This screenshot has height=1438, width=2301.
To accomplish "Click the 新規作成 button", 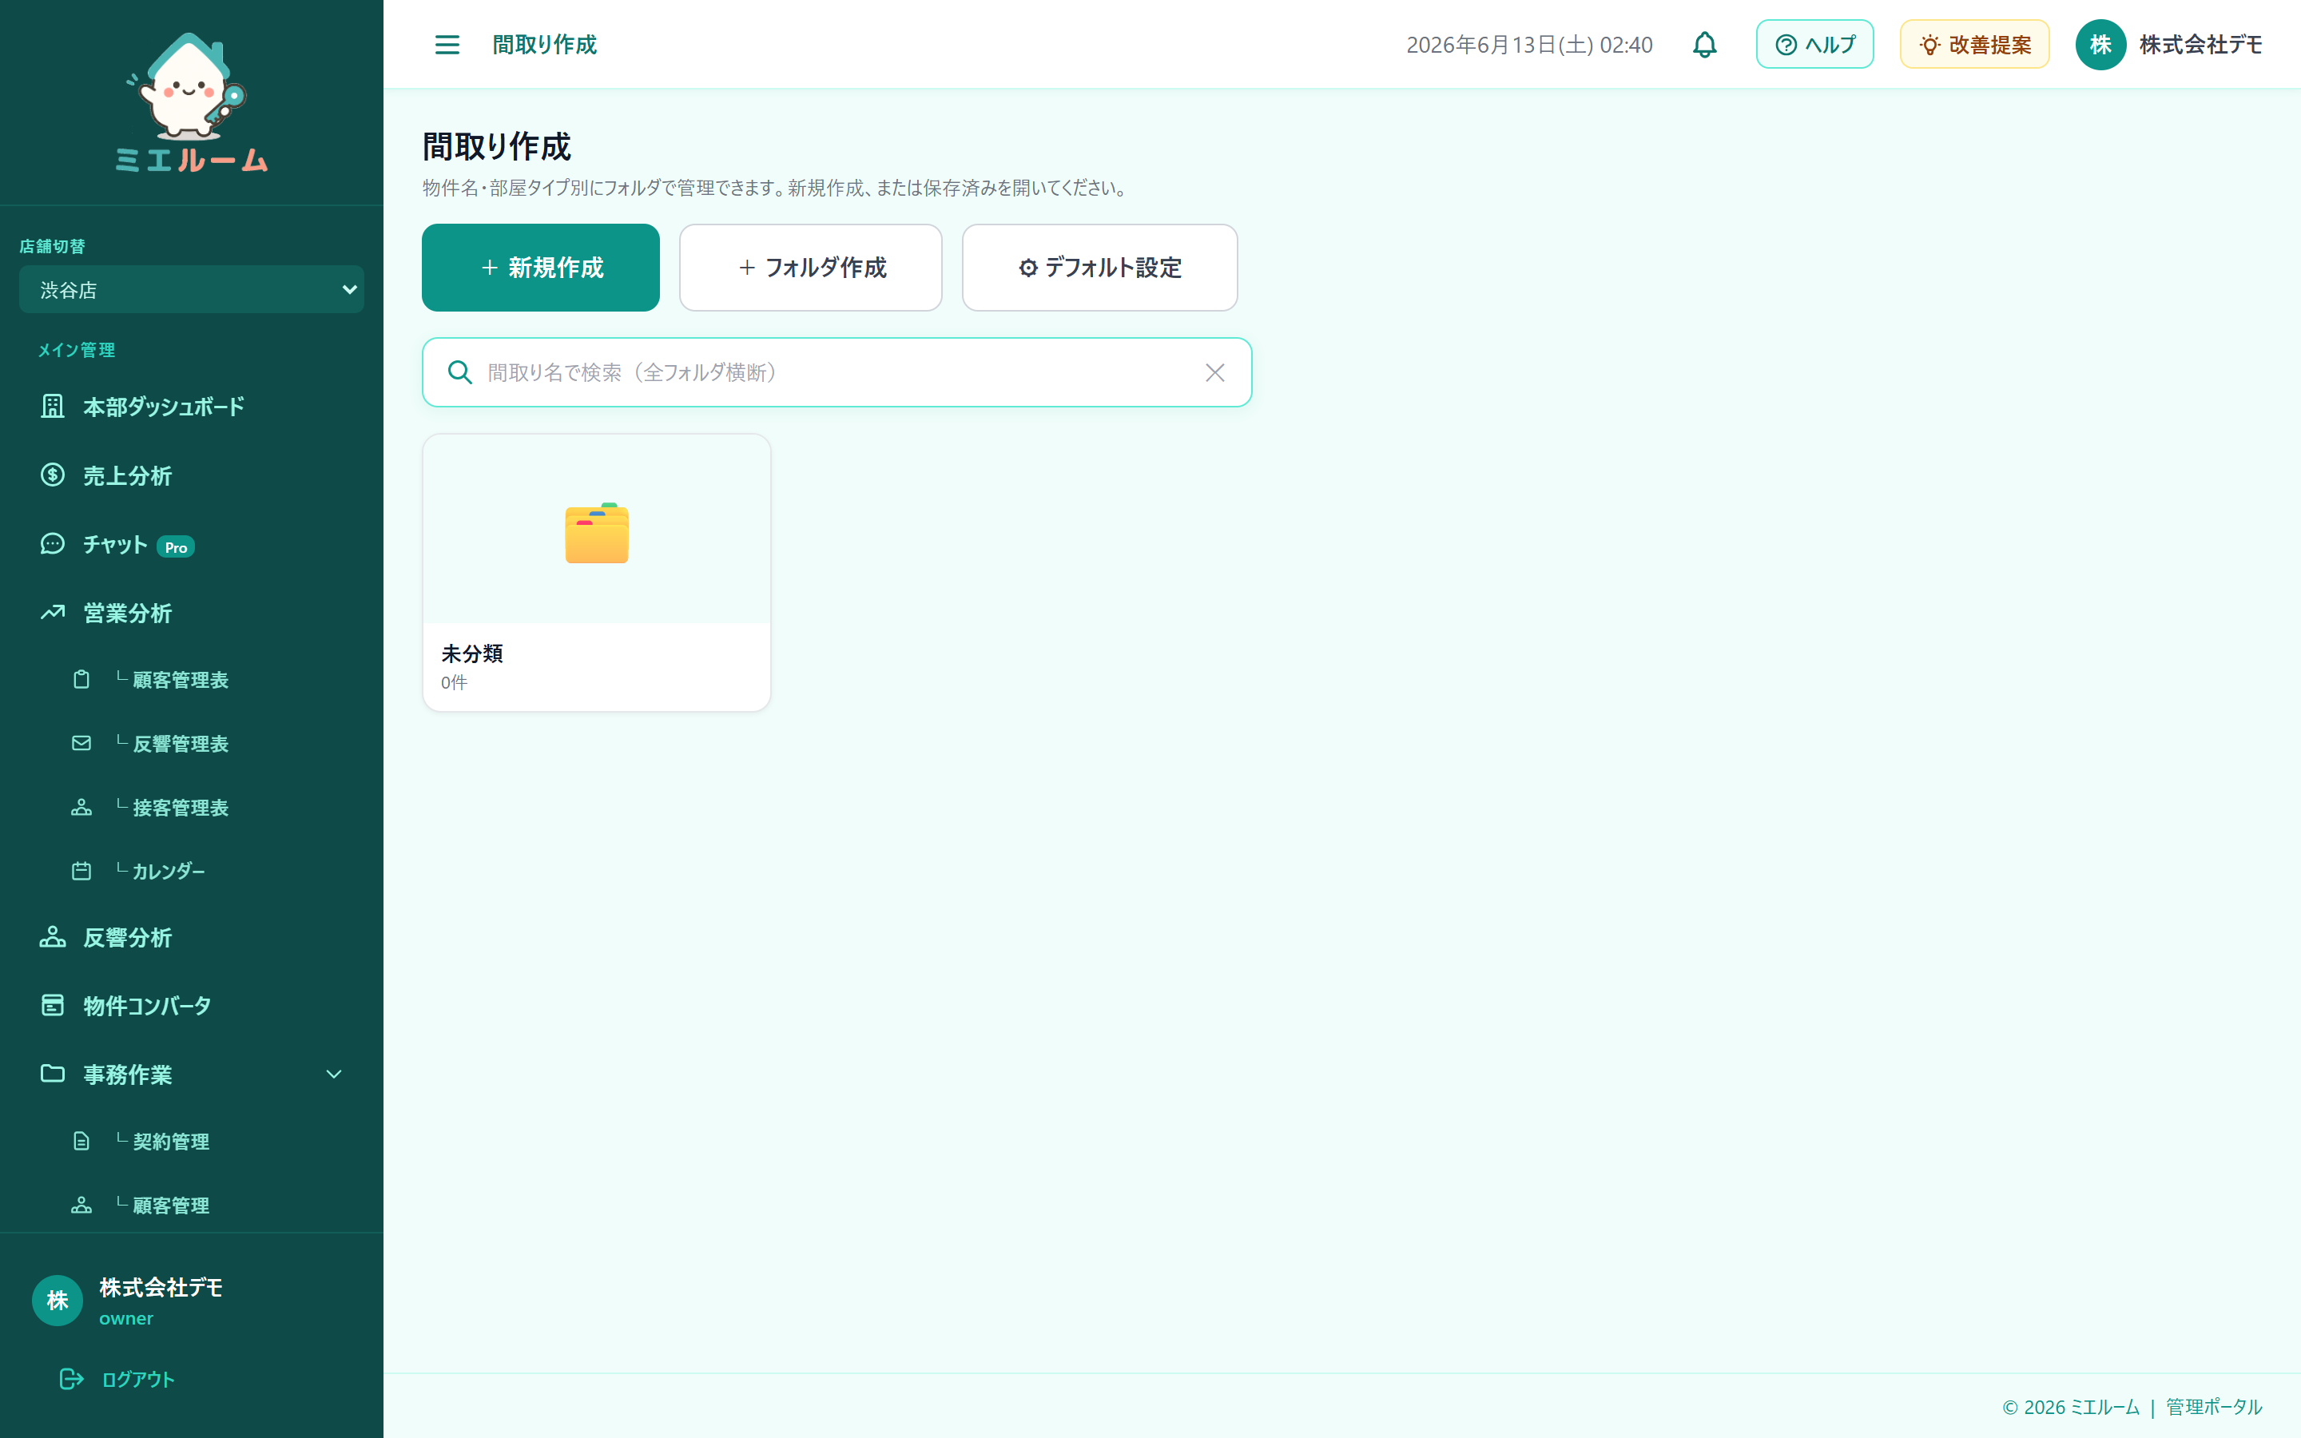I will pyautogui.click(x=540, y=268).
